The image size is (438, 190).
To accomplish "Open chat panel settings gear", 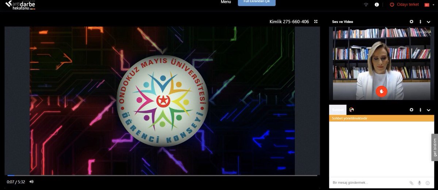I will (x=411, y=110).
